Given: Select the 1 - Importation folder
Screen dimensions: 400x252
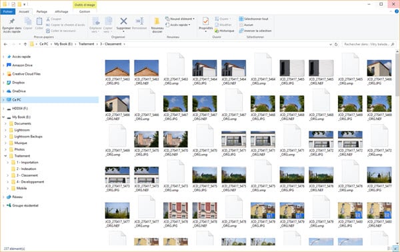Looking at the screenshot, I should [27, 163].
